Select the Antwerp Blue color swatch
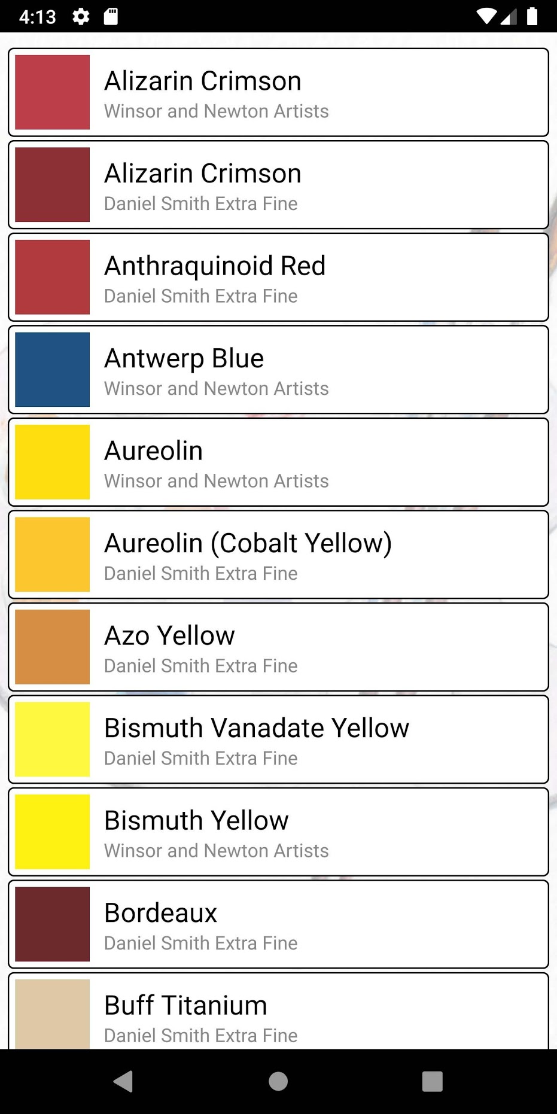This screenshot has width=557, height=1114. tap(53, 370)
